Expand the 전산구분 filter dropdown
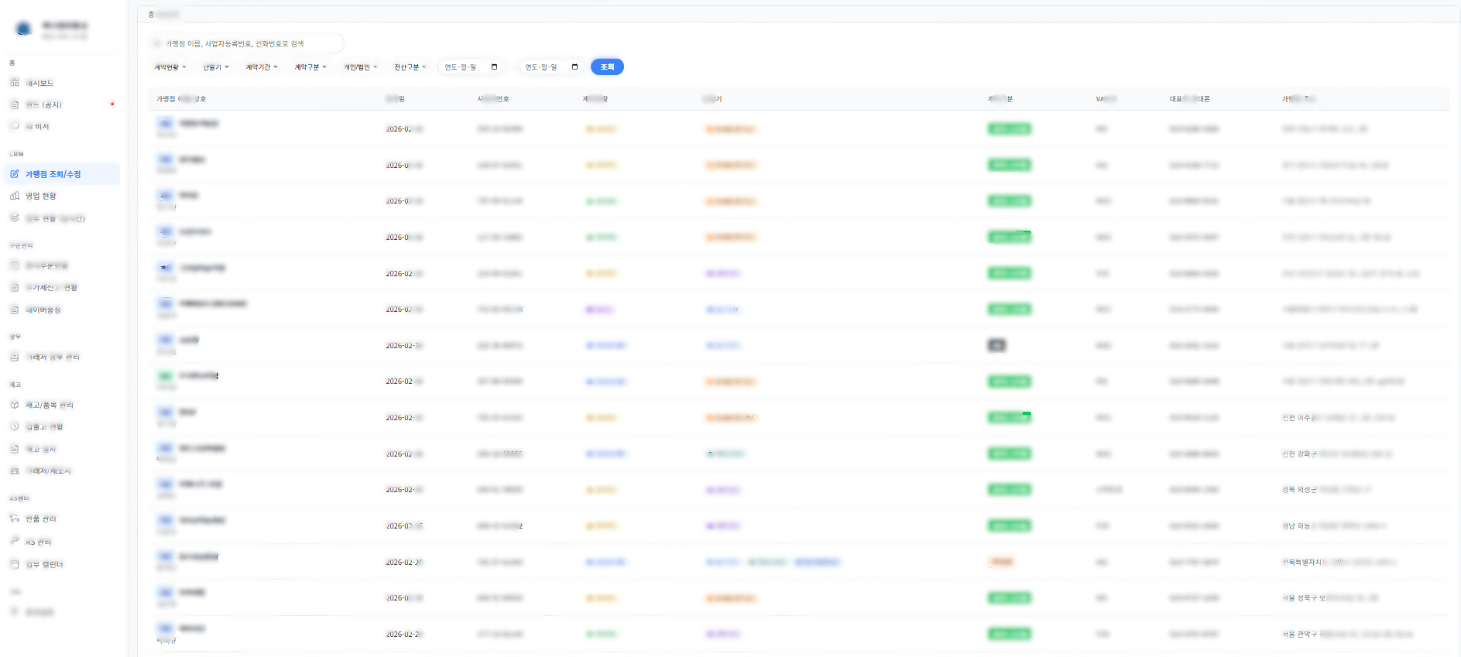 pyautogui.click(x=410, y=67)
